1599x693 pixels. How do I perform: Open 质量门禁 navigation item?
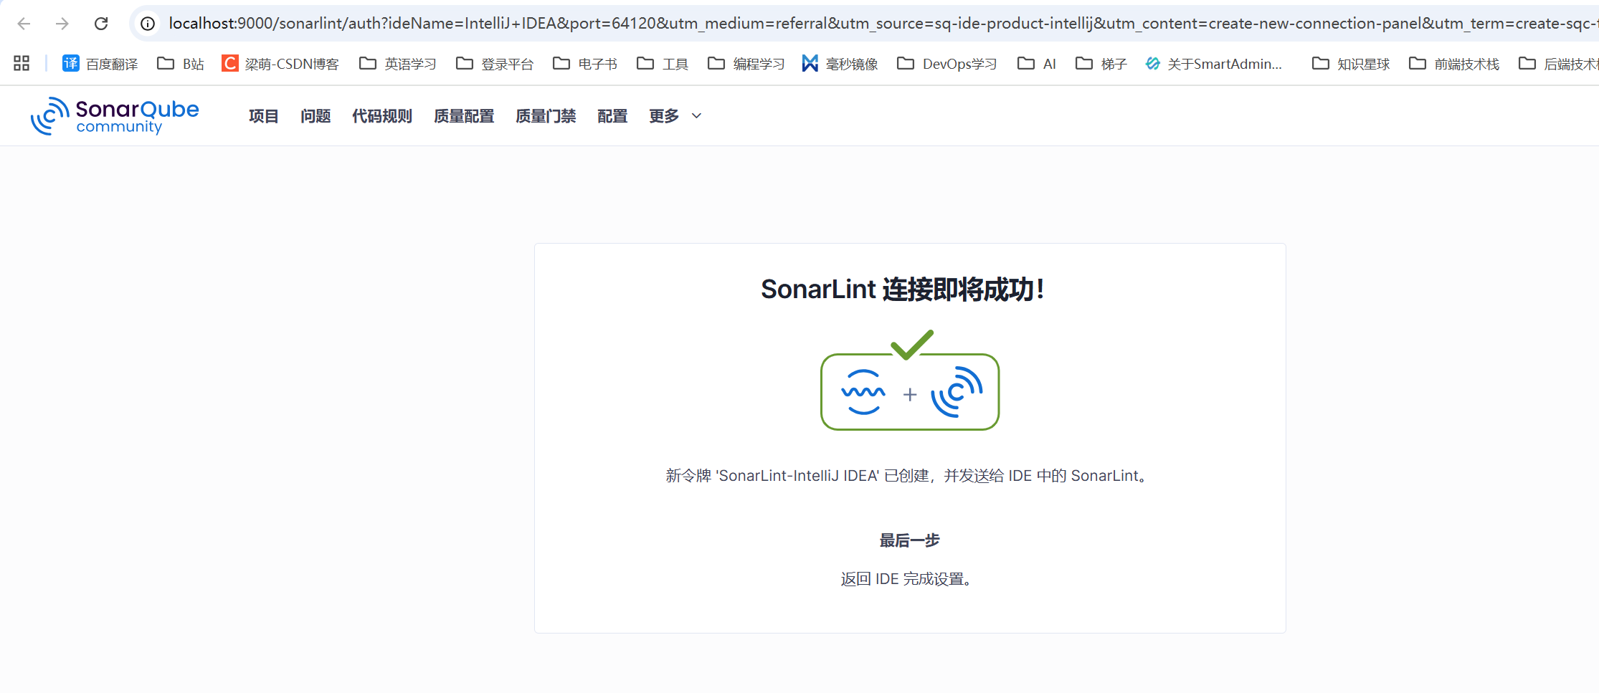pyautogui.click(x=546, y=116)
